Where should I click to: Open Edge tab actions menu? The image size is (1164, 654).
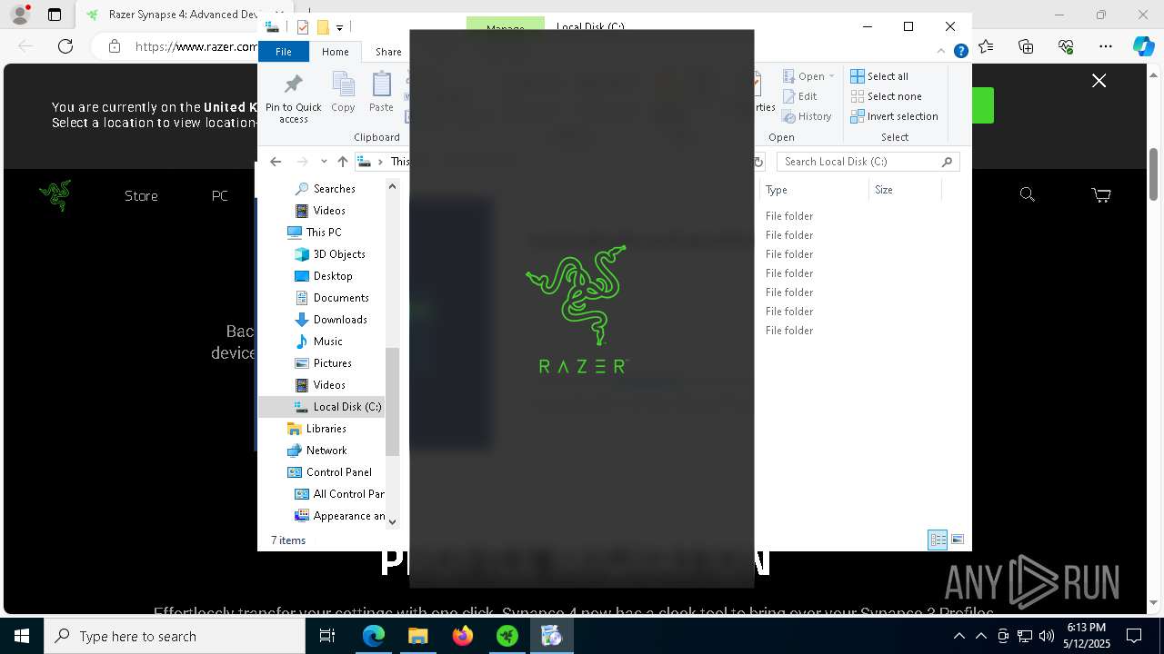[x=55, y=15]
